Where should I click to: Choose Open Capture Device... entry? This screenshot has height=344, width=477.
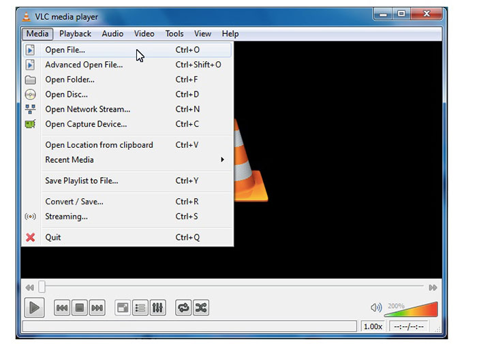click(127, 124)
